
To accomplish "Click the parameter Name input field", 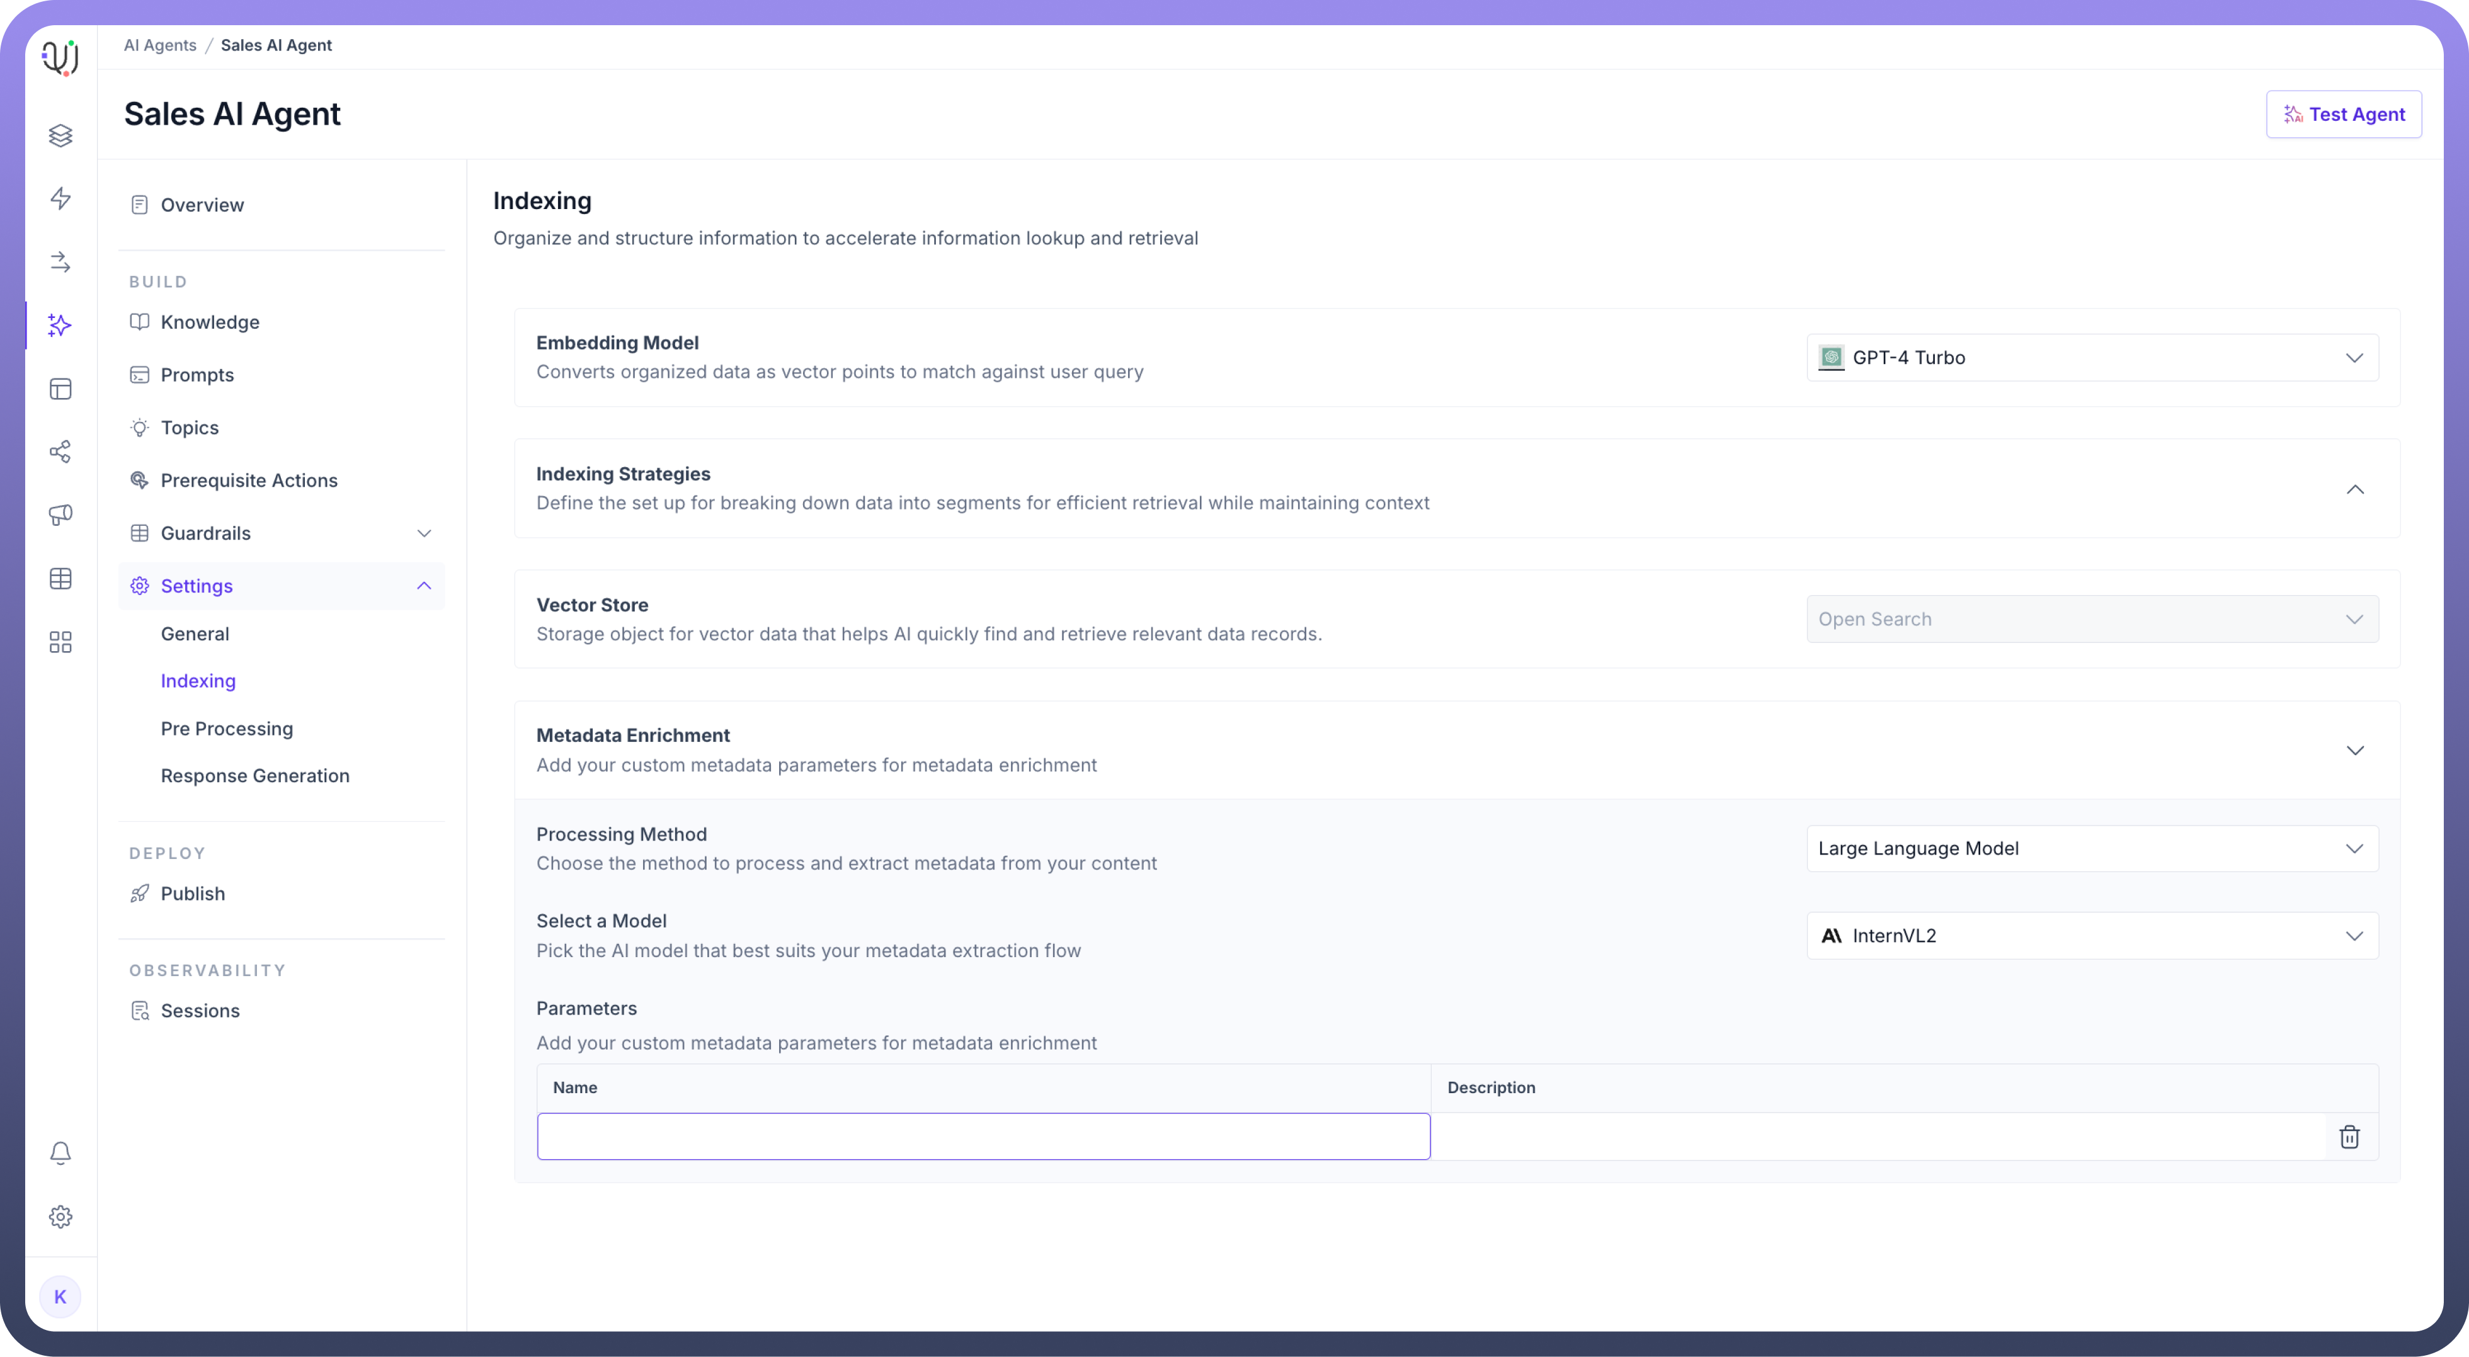I will click(983, 1137).
